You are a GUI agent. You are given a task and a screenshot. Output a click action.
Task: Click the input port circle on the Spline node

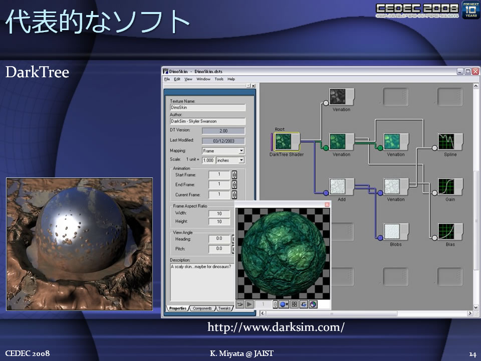(x=434, y=148)
